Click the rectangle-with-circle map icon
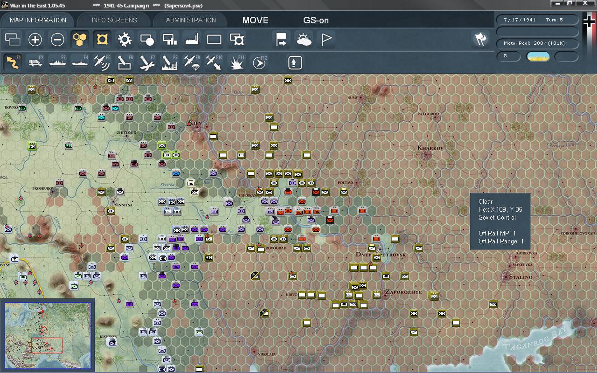 point(147,40)
